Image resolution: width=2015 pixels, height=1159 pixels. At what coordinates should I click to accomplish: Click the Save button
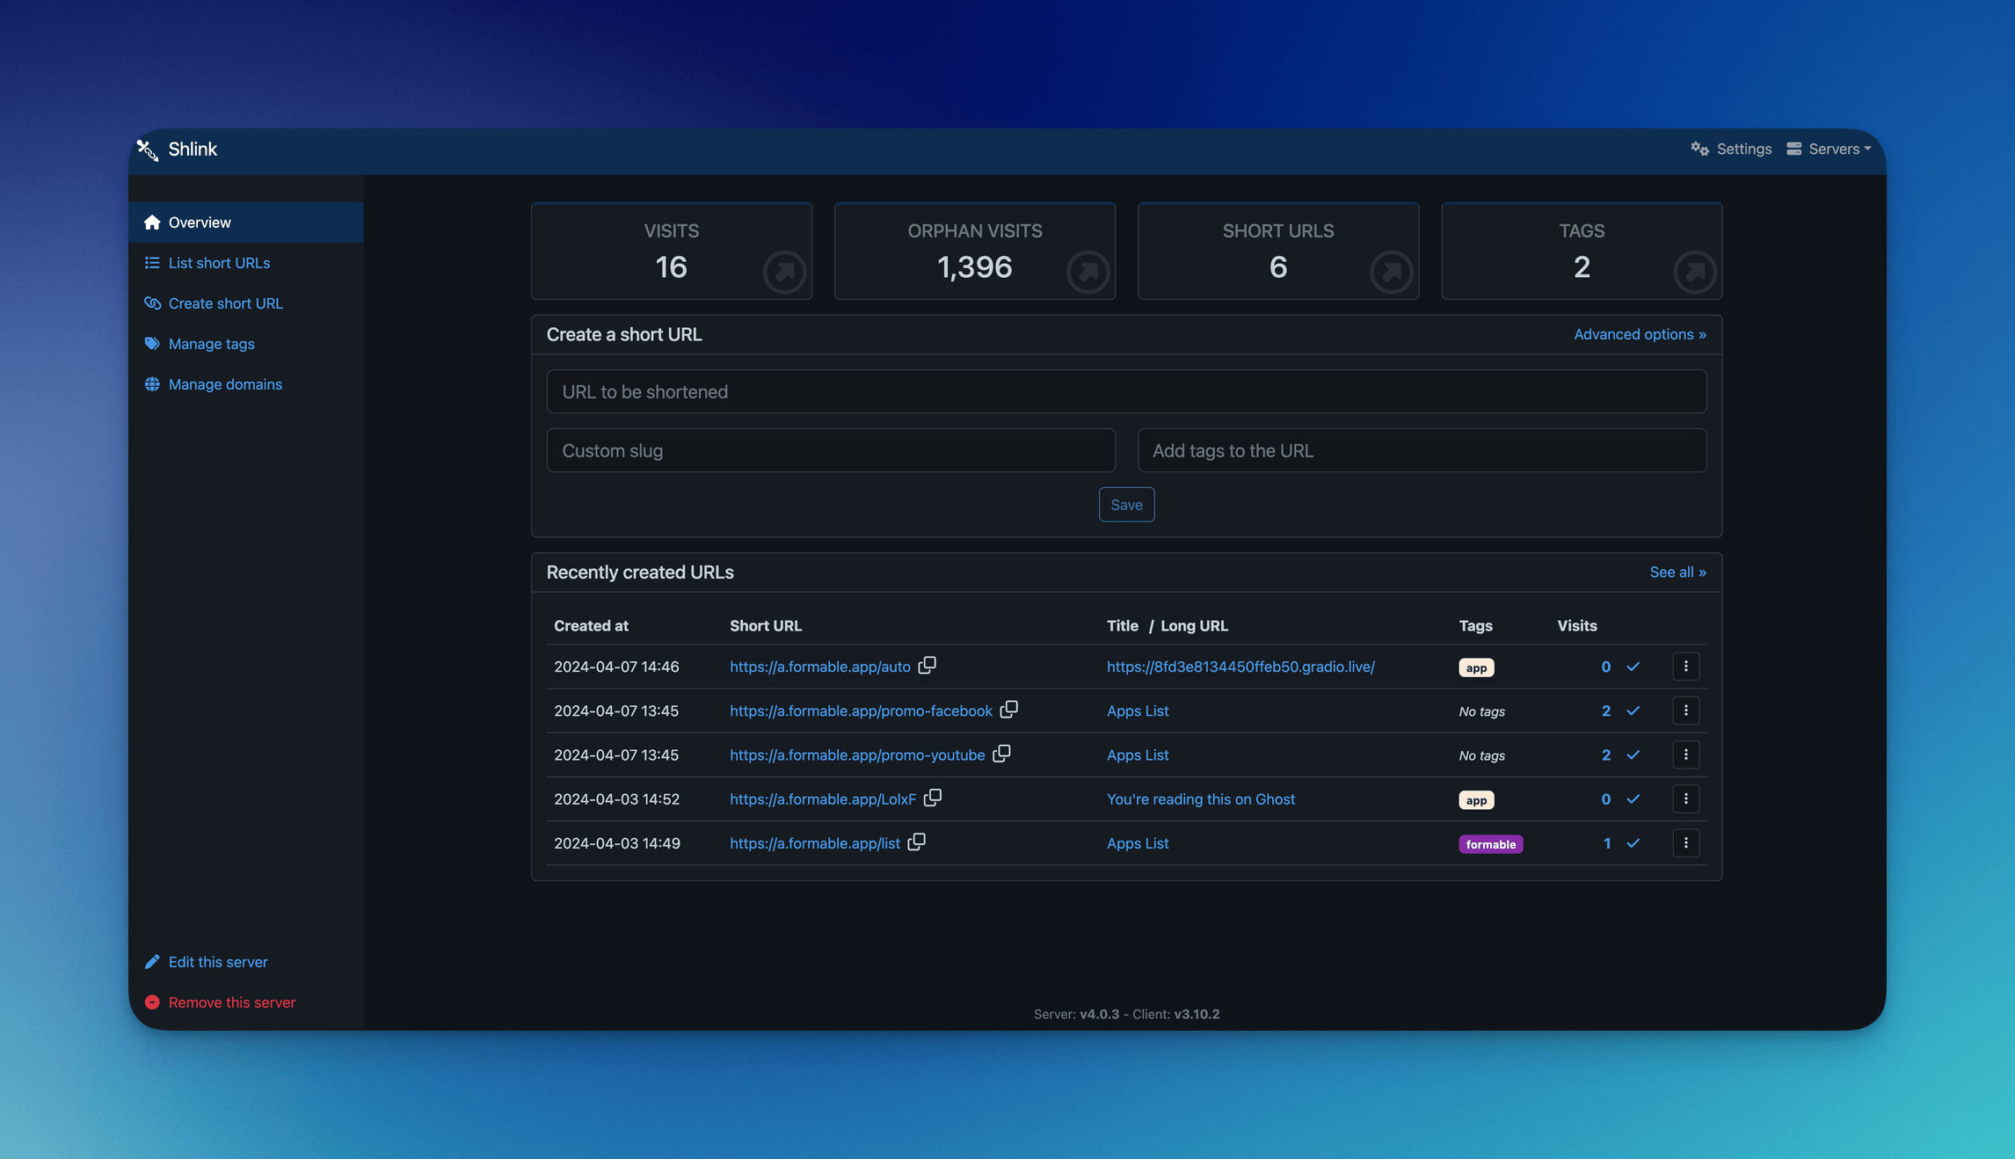pos(1126,505)
